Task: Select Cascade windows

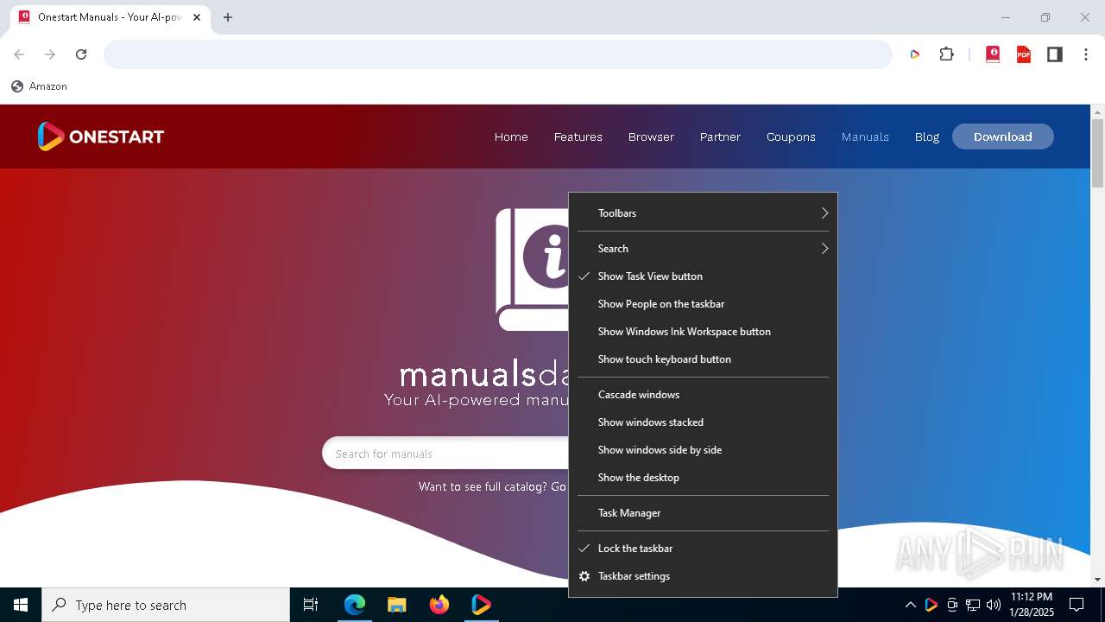Action: coord(703,395)
